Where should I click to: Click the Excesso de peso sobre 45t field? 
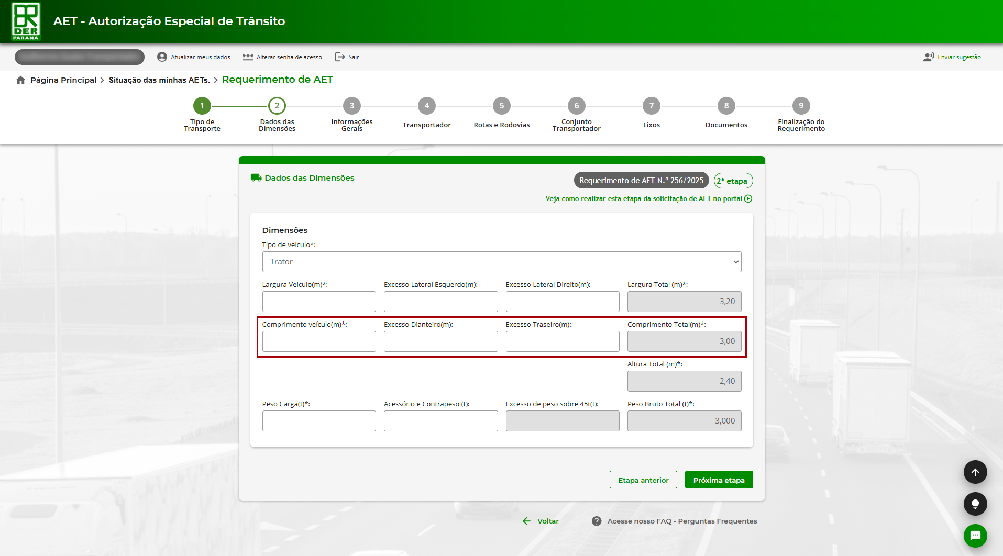point(563,421)
